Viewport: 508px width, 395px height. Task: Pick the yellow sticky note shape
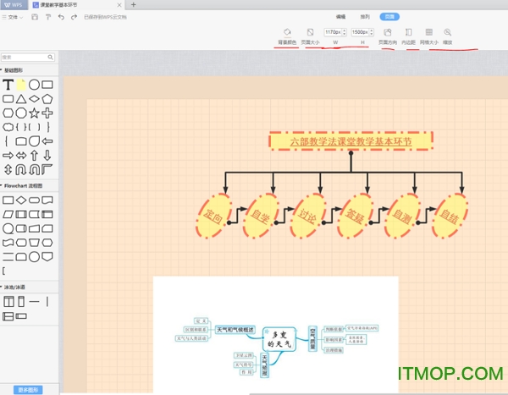tap(20, 85)
